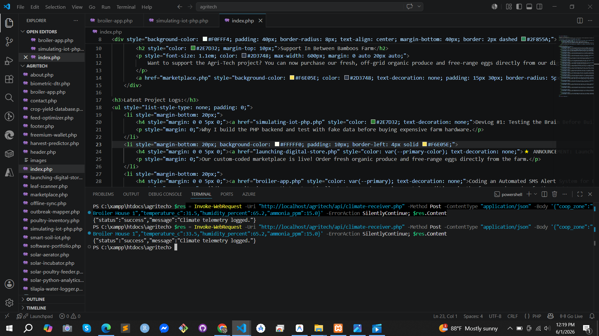Open Source Control view
This screenshot has width=599, height=336.
coord(9,42)
